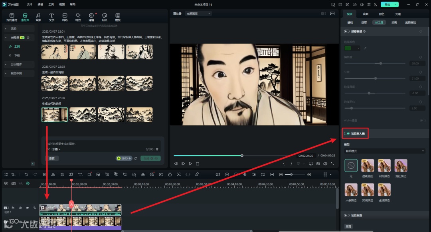Click the scissors split icon in timeline toolbar
The image size is (431, 232).
click(53, 174)
